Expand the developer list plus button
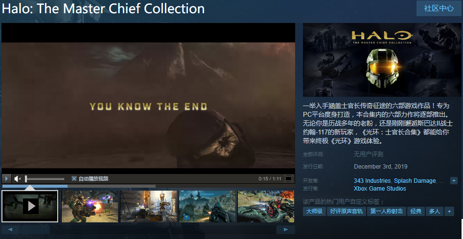Image resolution: width=463 pixels, height=239 pixels. [454, 181]
